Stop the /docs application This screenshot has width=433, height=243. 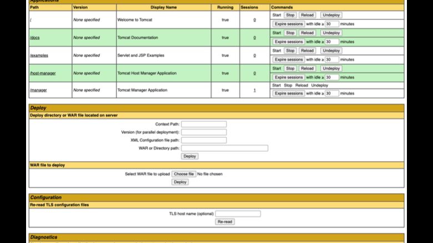pyautogui.click(x=290, y=33)
